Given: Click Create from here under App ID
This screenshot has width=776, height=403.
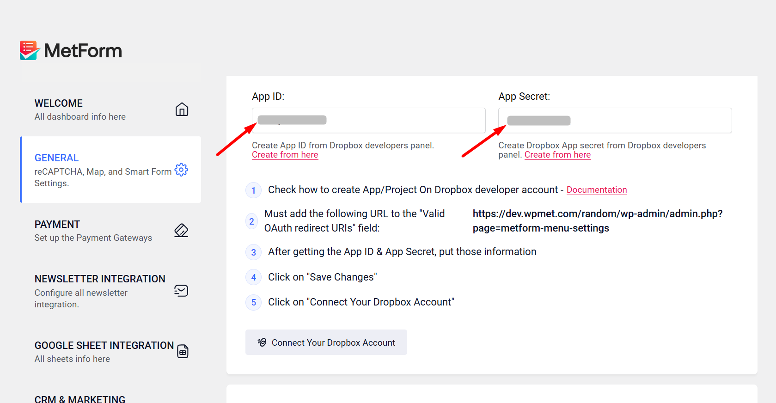Looking at the screenshot, I should [x=285, y=155].
